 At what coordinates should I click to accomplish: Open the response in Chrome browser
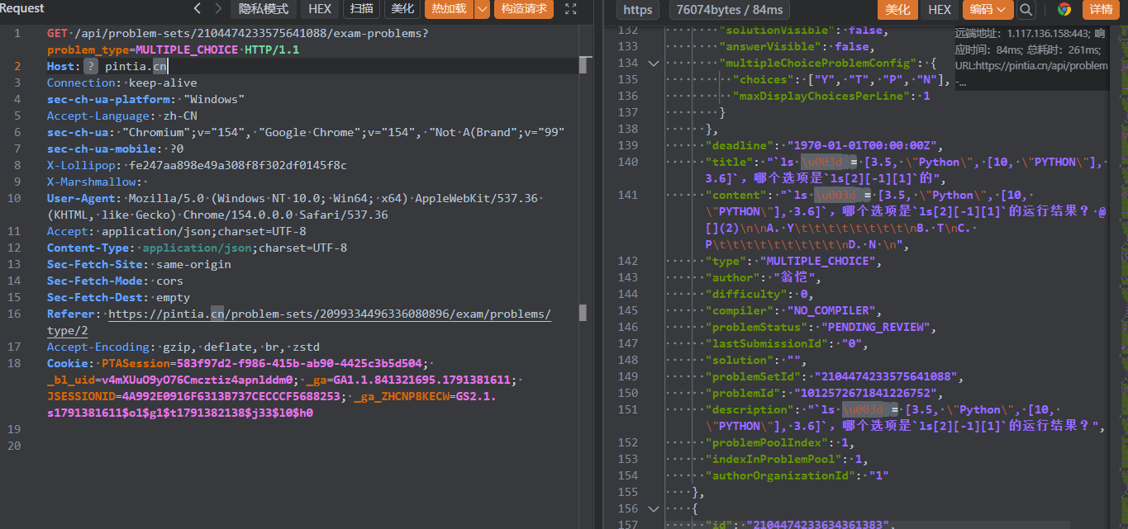pos(1064,10)
